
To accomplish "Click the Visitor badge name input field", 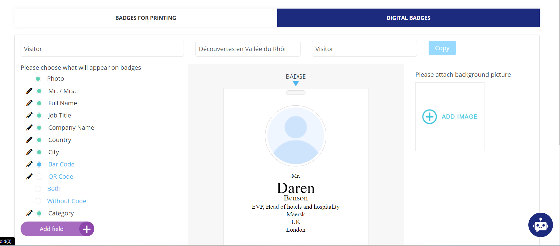I will (102, 49).
